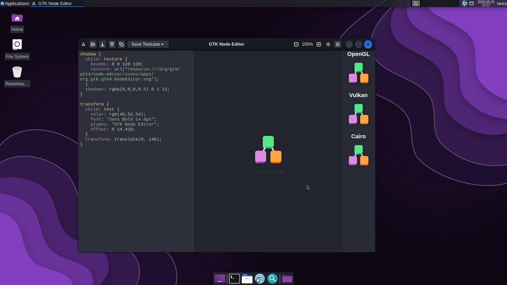
Task: Click the OpenGL renderer label
Action: [359, 54]
